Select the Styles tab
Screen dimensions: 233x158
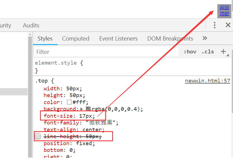point(45,39)
